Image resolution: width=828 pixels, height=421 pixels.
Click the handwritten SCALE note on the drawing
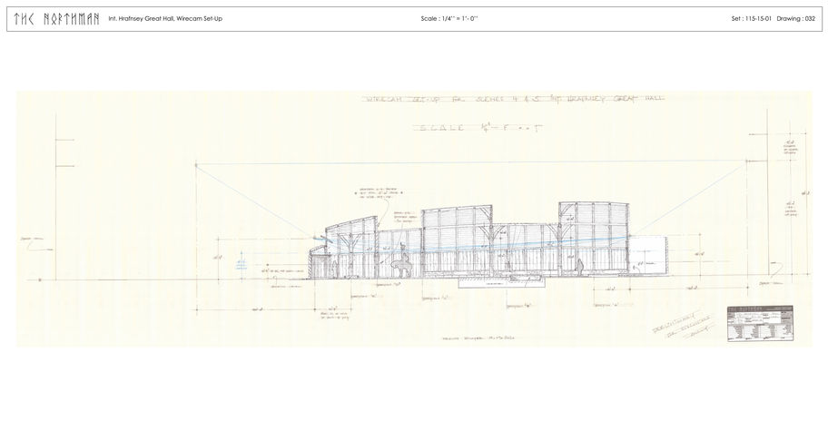(478, 127)
